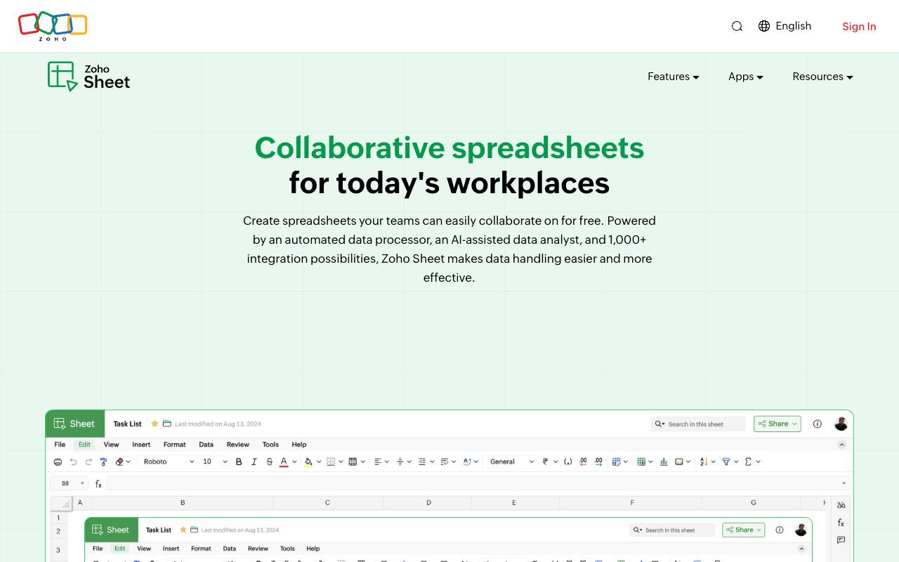Open the comments icon in right sidebar
Image resolution: width=899 pixels, height=562 pixels.
841,540
